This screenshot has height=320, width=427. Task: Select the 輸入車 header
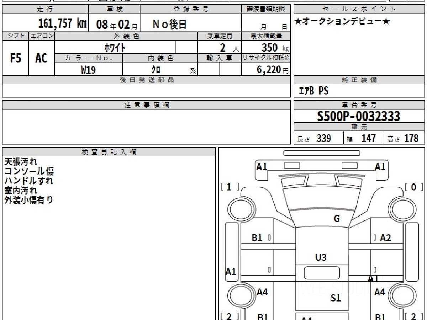tap(220, 58)
